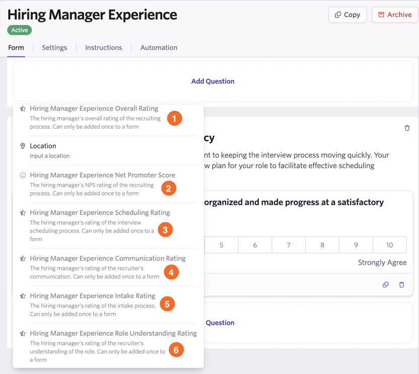Viewport: 419px width, 374px height.
Task: Select rating 6 on the scale
Action: coord(255,245)
